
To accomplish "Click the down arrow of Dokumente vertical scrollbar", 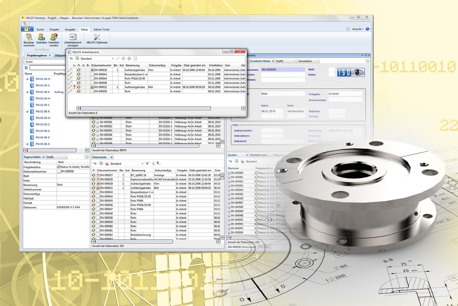I will coord(222,238).
